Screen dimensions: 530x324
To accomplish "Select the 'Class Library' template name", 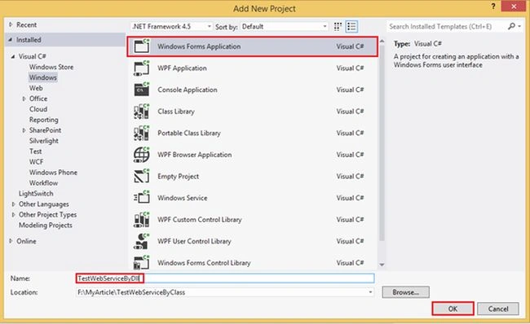I will pyautogui.click(x=176, y=112).
